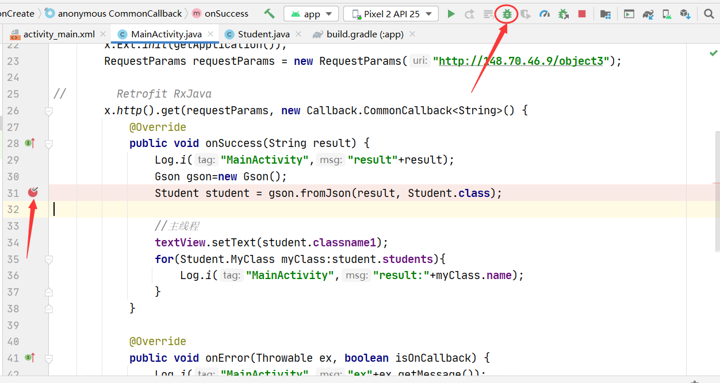This screenshot has height=383, width=720.
Task: Click the override marker on line 41
Action: click(30, 358)
